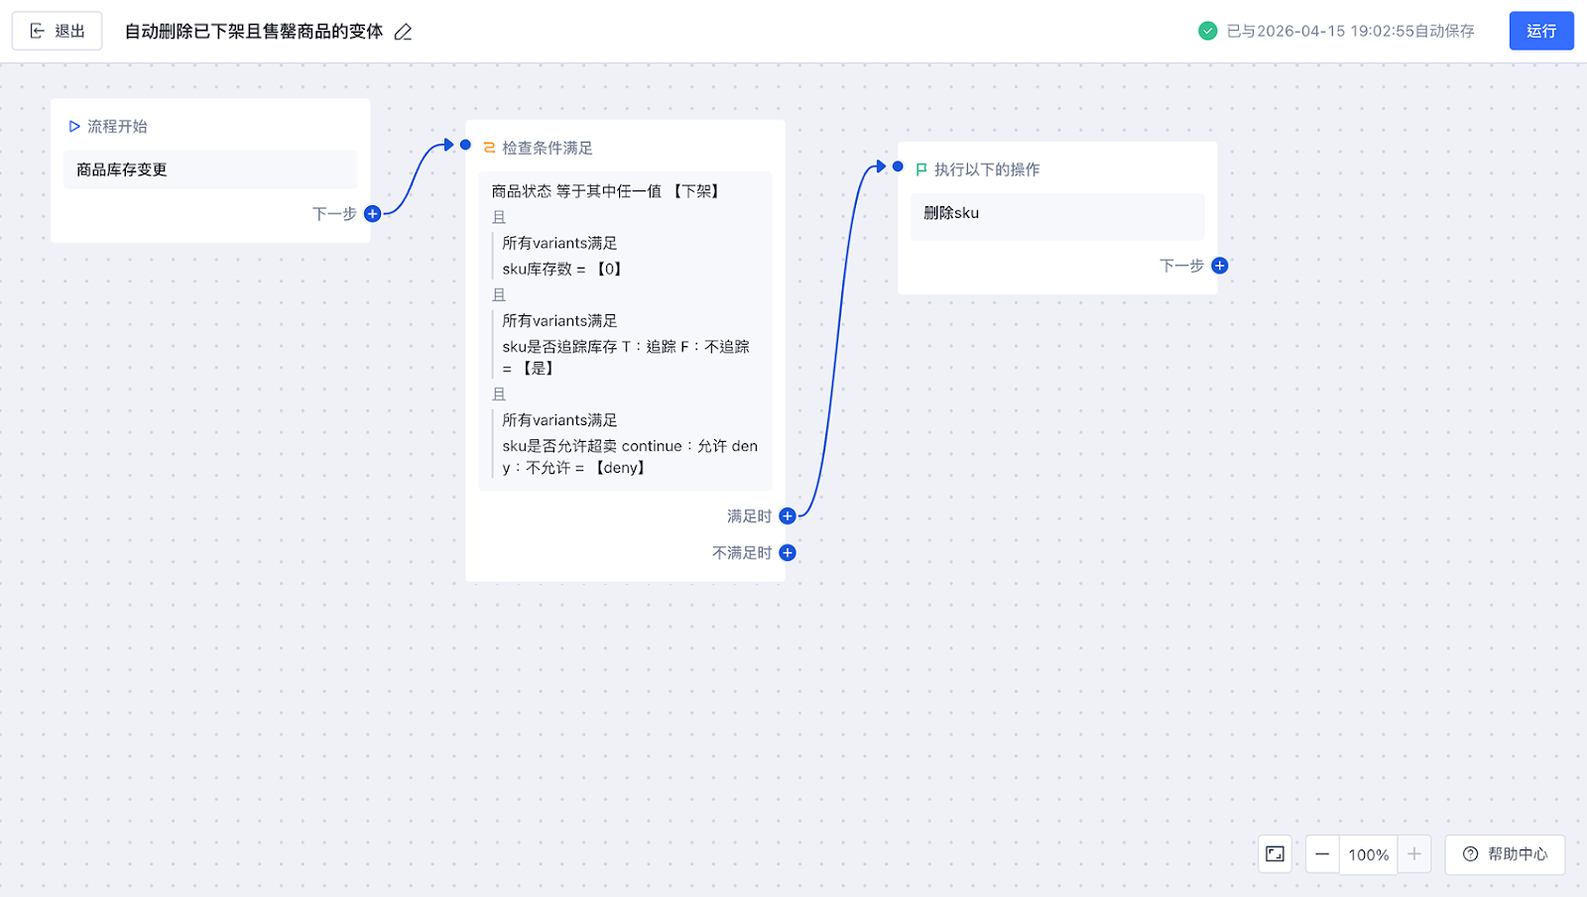The image size is (1587, 897).
Task: Zoom out using the minus icon
Action: click(1322, 854)
